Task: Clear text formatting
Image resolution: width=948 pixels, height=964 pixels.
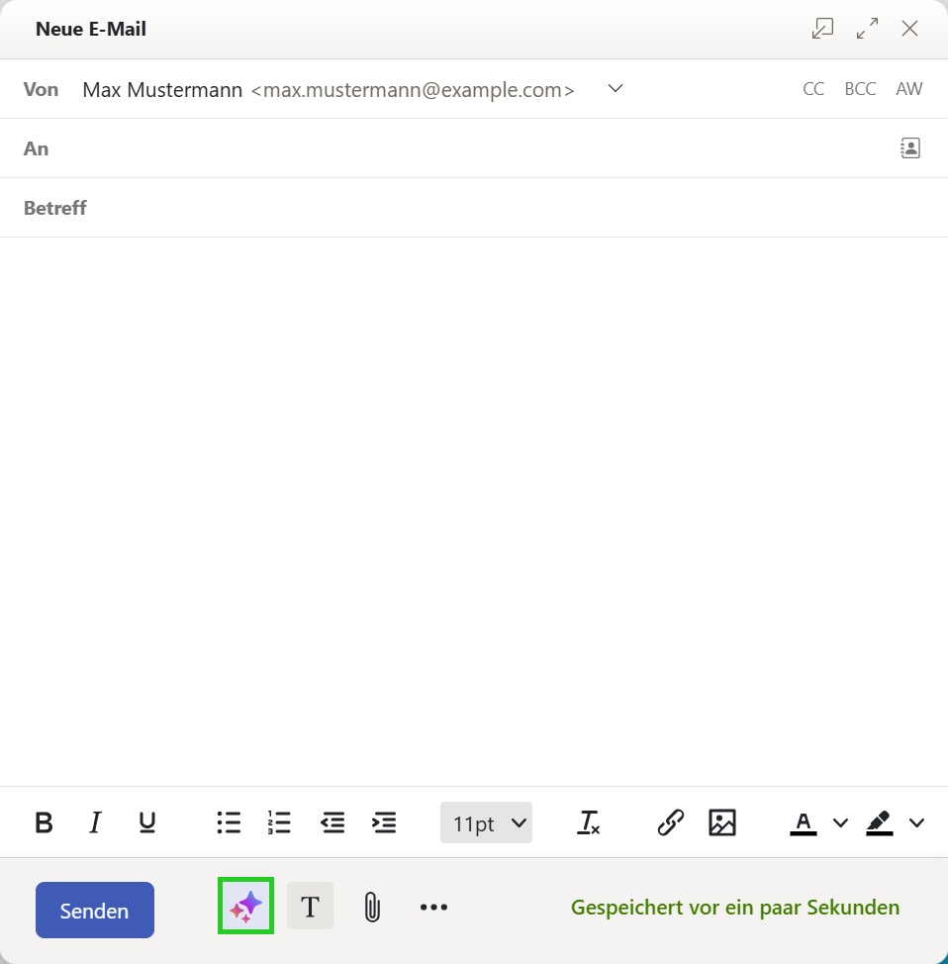Action: tap(589, 822)
